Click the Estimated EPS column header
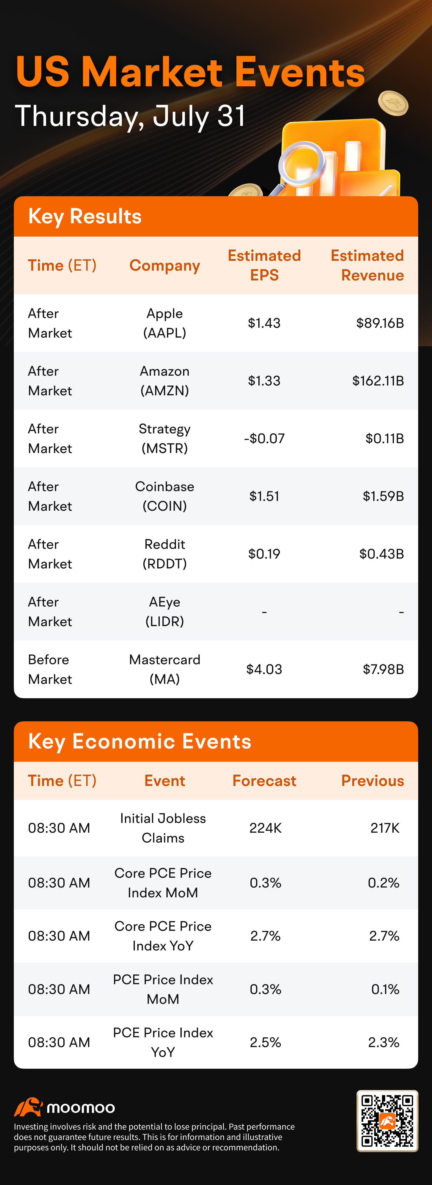The height and width of the screenshot is (1185, 432). (x=264, y=265)
